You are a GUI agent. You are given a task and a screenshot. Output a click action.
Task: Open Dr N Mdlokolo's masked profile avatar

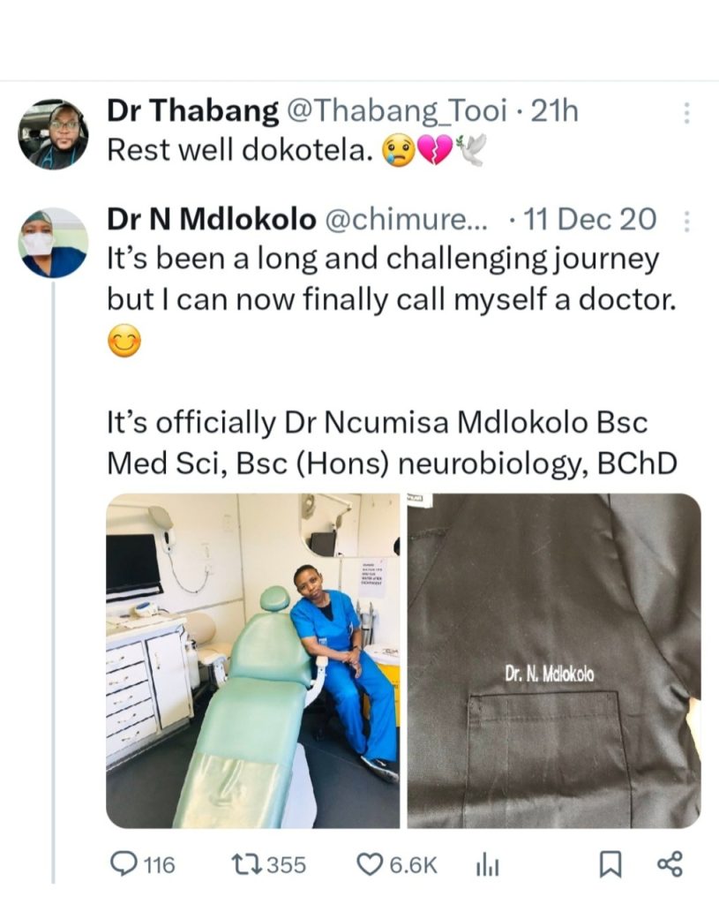pyautogui.click(x=53, y=243)
